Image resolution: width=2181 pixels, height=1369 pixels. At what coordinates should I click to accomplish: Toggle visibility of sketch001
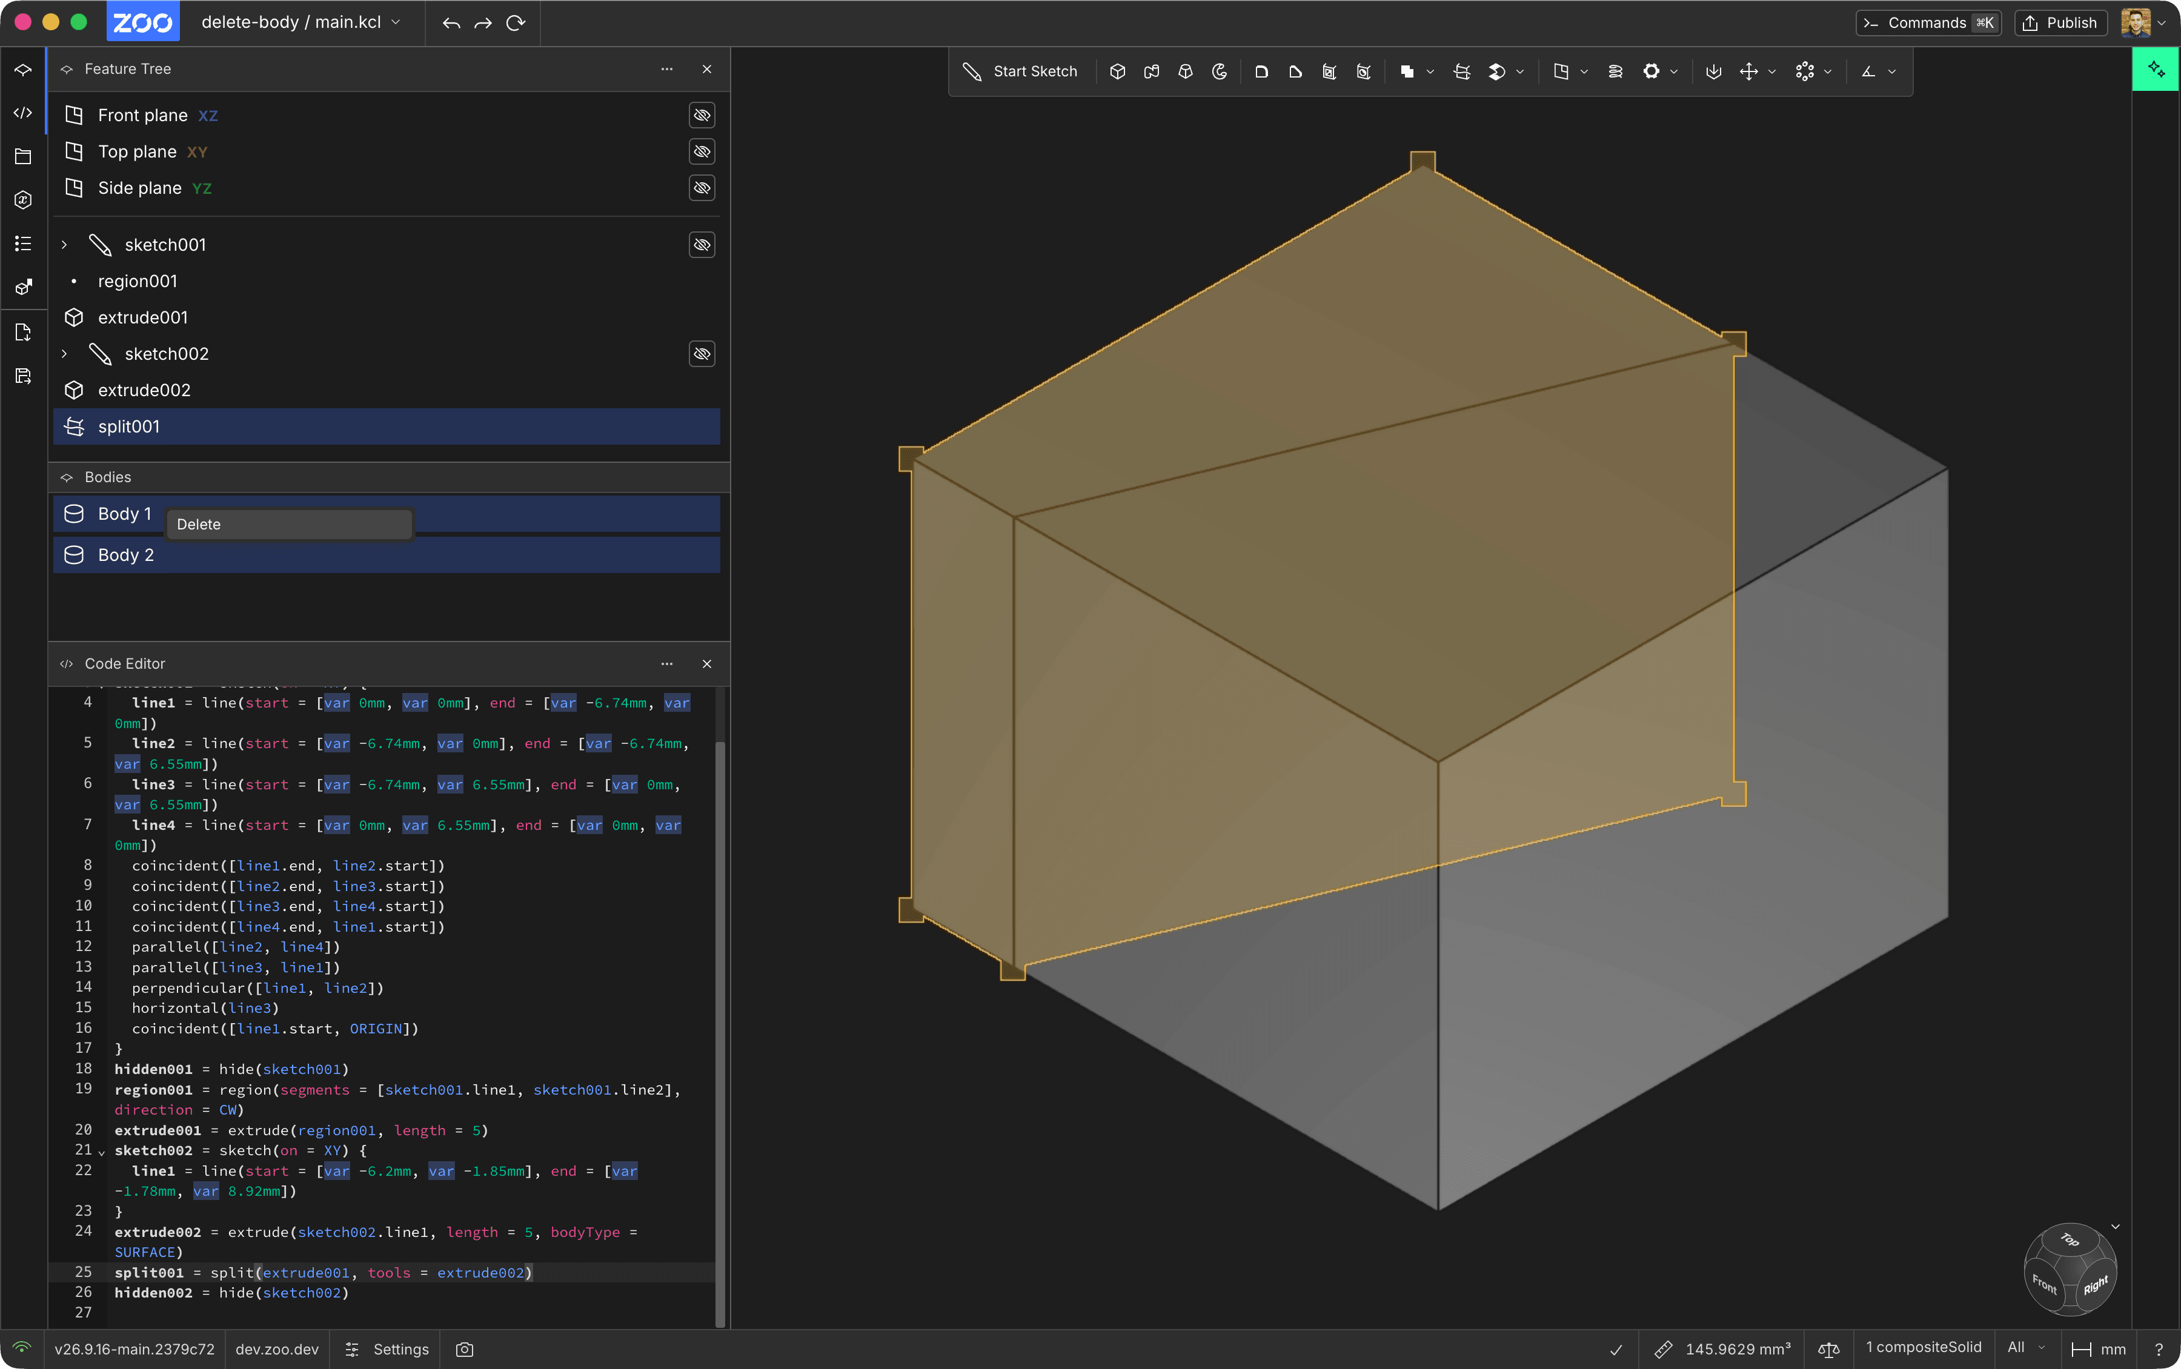[702, 245]
